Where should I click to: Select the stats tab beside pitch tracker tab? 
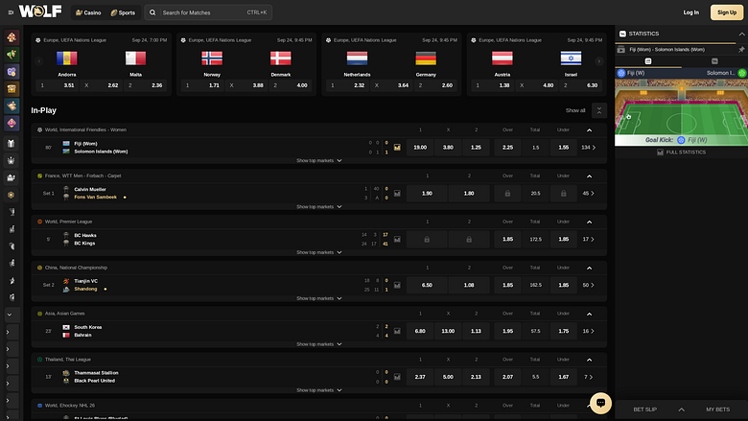click(714, 61)
